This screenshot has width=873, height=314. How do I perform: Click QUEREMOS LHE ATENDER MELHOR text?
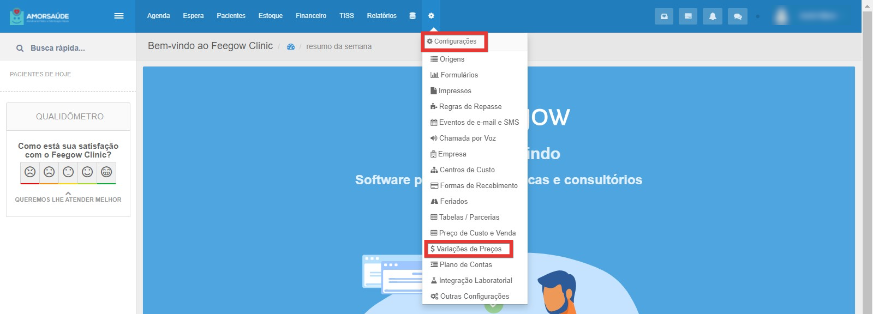point(68,200)
